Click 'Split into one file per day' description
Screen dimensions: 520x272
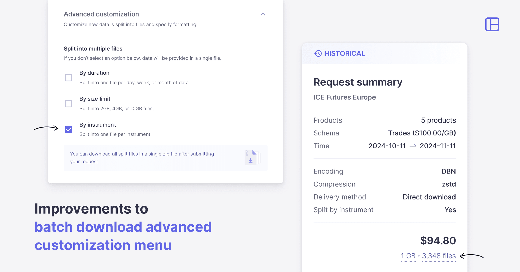(135, 83)
